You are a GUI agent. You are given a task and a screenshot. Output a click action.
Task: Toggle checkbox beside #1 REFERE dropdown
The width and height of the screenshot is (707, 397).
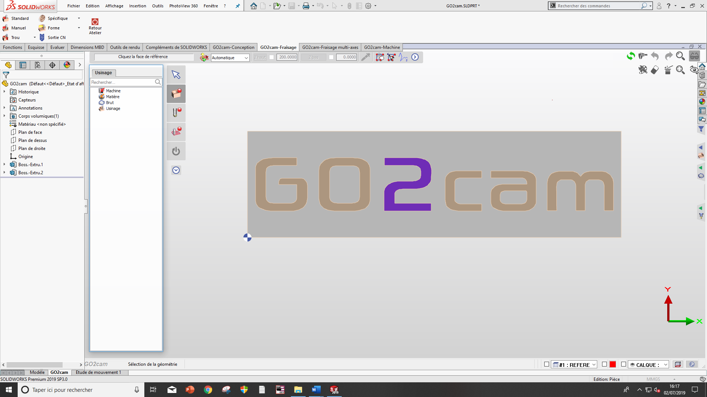pos(546,364)
